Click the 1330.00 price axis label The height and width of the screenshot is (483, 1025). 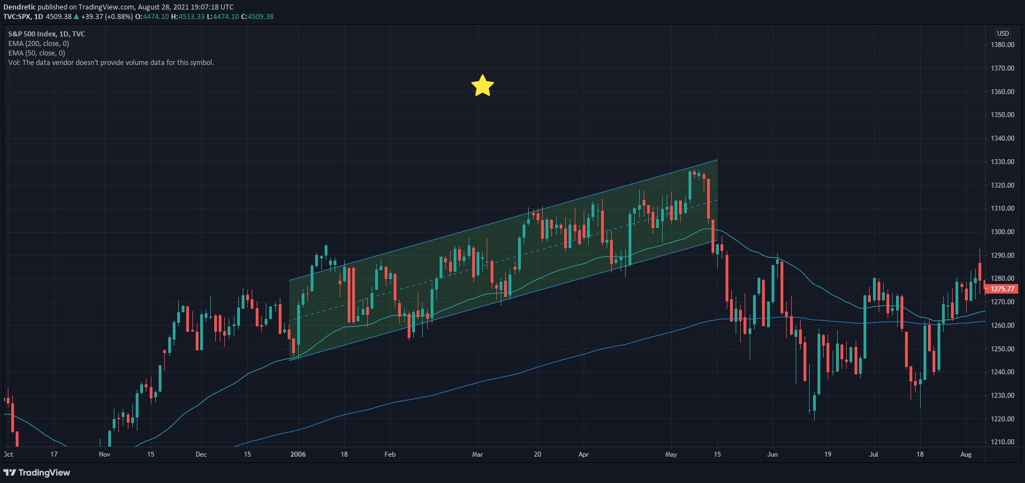1003,162
